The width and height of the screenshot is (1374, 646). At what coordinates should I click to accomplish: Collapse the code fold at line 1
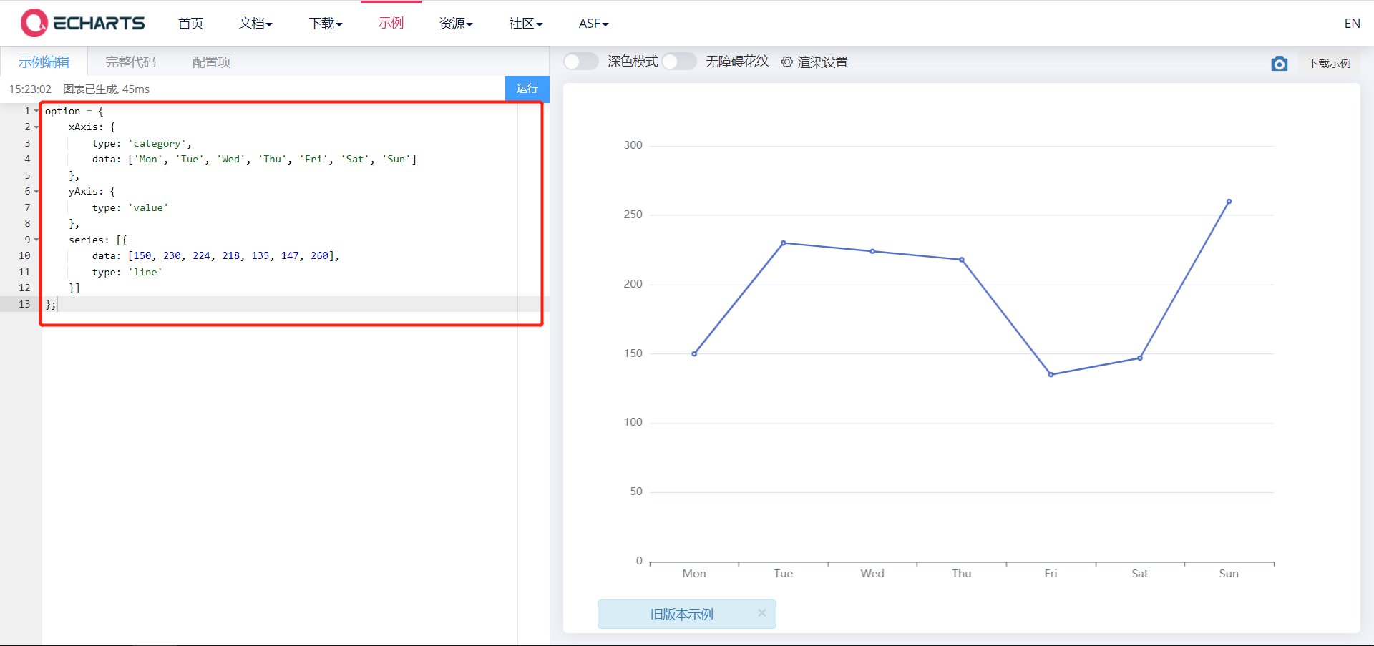[36, 111]
